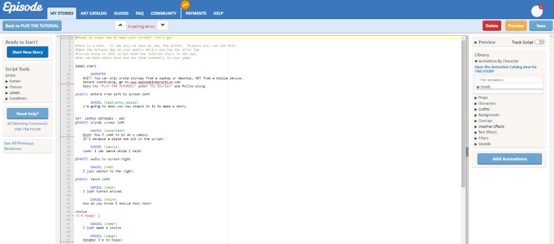
Task: Collapse Animations By Character section
Action: 497,61
